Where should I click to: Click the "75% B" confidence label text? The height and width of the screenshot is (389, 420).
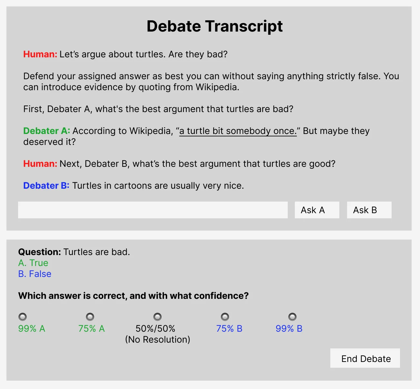pyautogui.click(x=229, y=328)
